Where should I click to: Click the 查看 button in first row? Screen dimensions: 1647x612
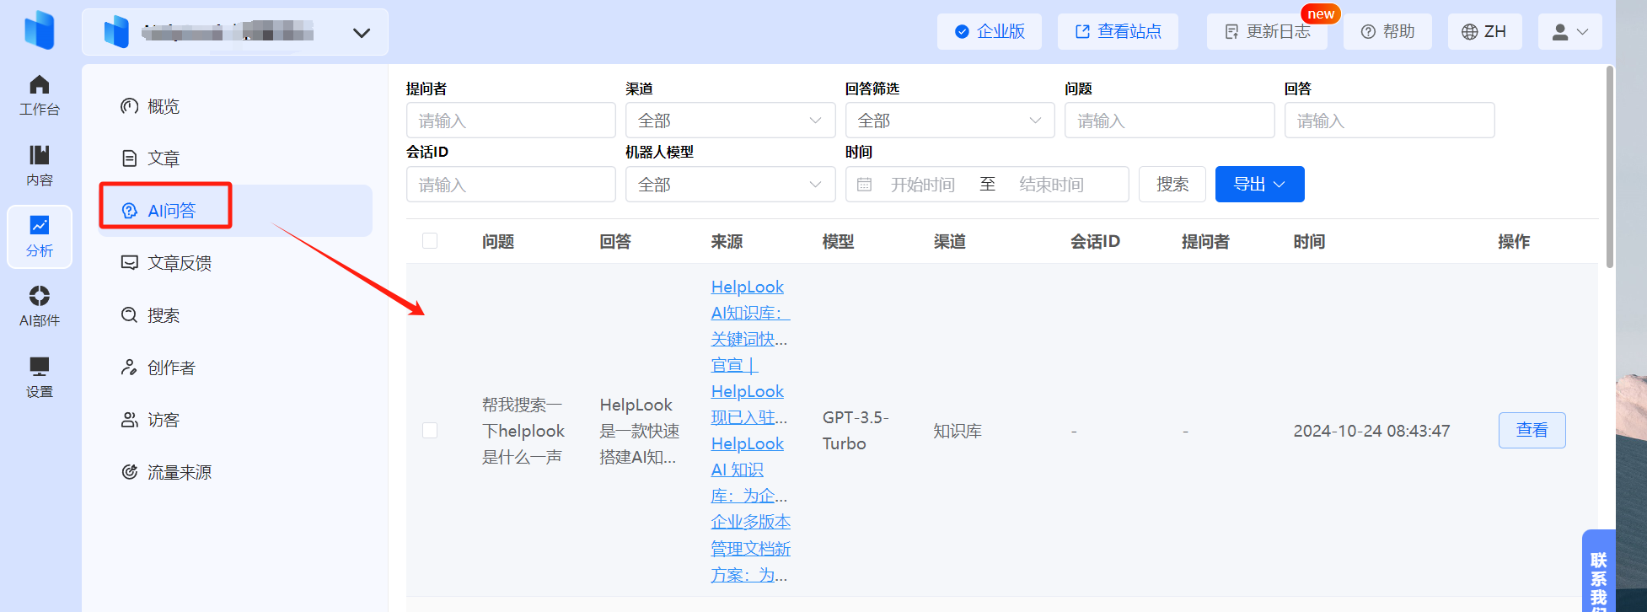[1532, 430]
